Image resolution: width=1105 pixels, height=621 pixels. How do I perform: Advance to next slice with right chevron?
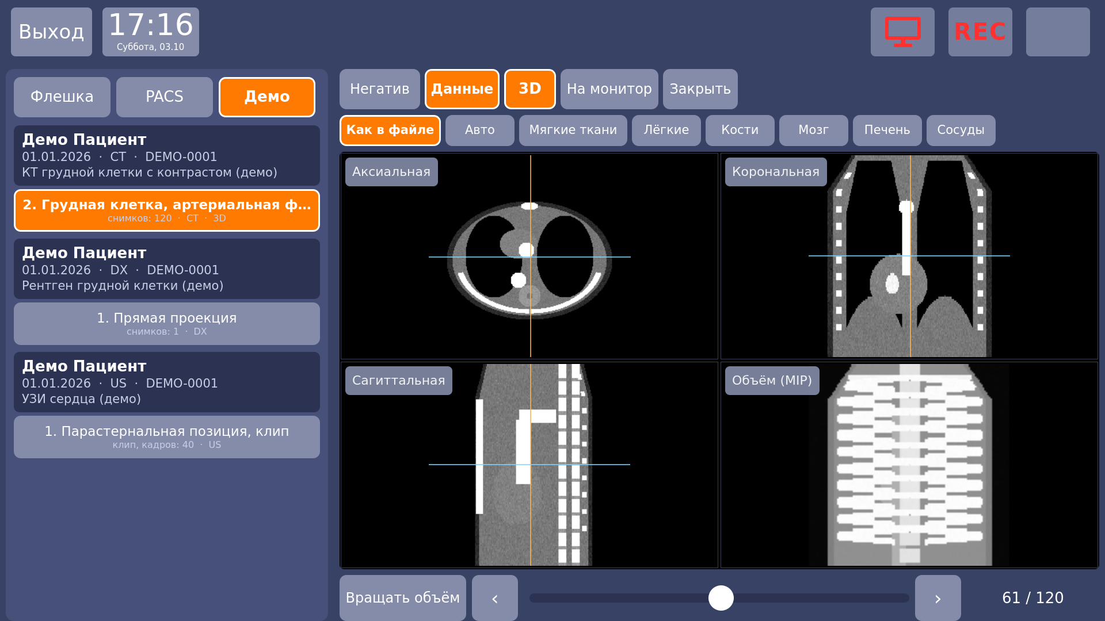click(938, 598)
